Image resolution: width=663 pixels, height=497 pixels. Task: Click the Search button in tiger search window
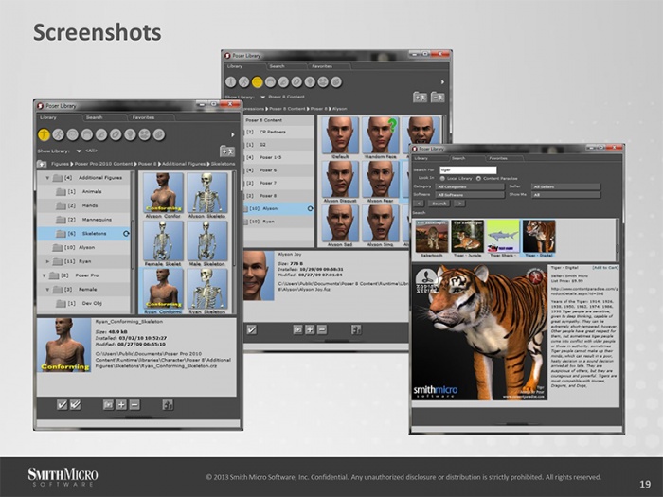coord(439,204)
